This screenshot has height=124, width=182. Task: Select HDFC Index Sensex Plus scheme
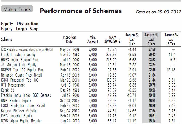point(20,60)
